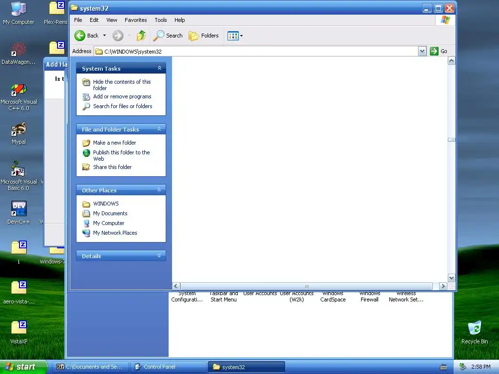499x374 pixels.
Task: Click the system32 taskbar button
Action: pyautogui.click(x=246, y=367)
